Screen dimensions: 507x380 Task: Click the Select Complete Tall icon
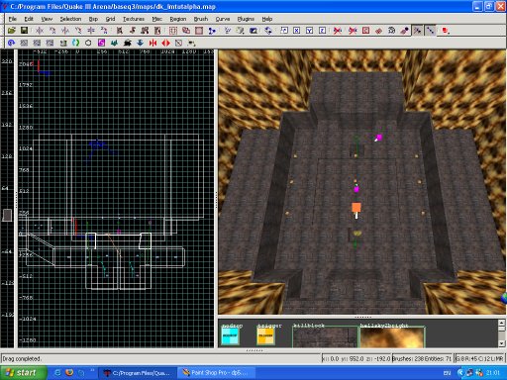120,31
